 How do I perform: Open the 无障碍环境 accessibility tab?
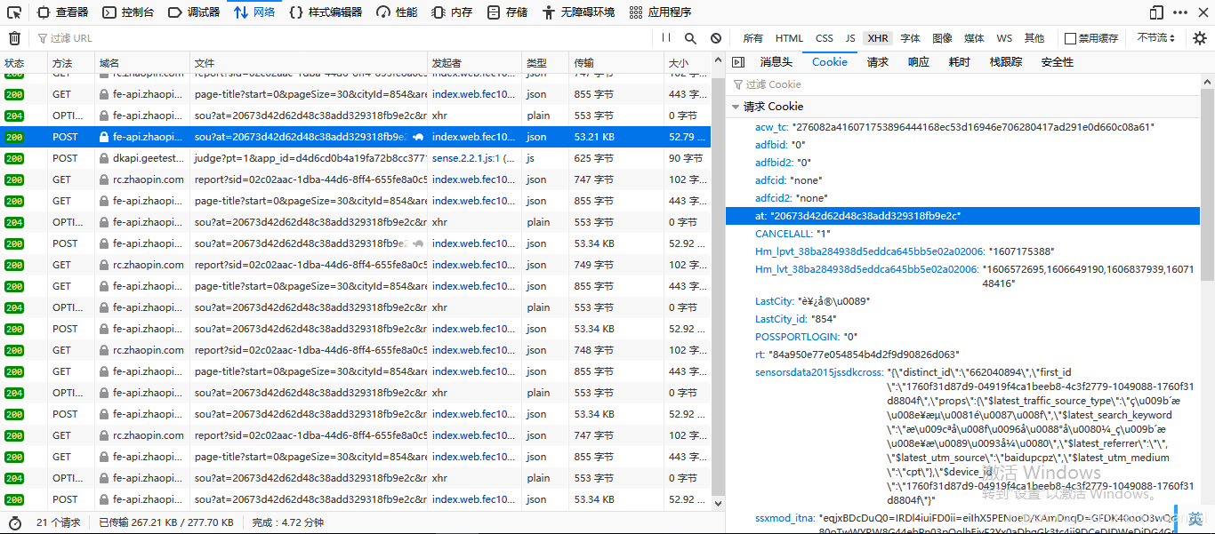578,12
